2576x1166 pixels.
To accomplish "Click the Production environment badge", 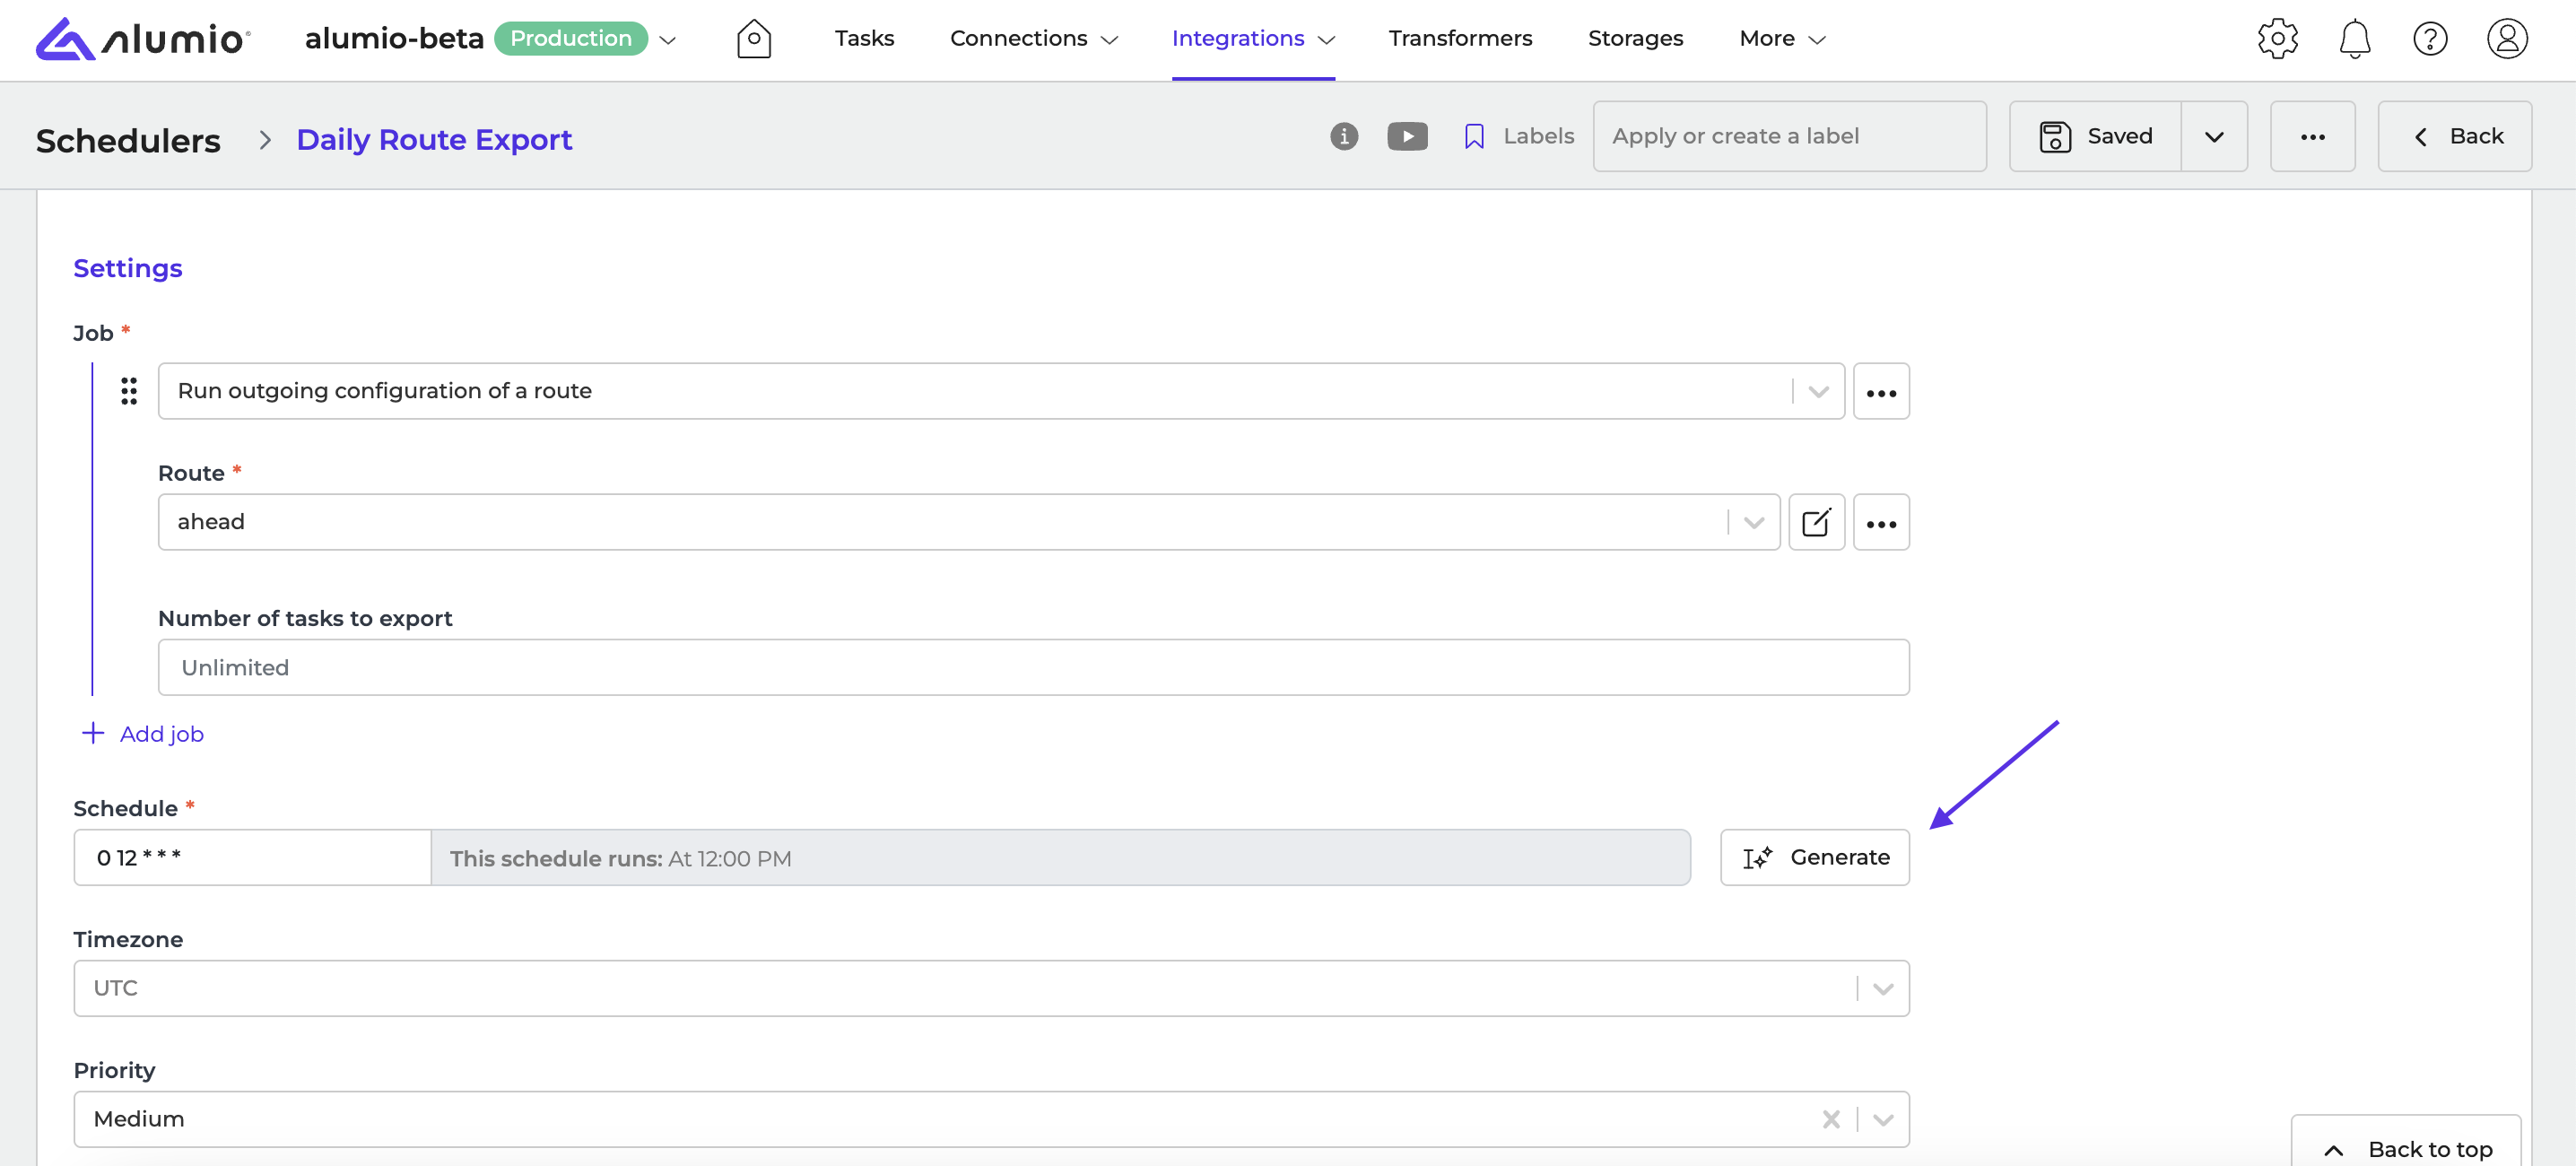I will [571, 39].
